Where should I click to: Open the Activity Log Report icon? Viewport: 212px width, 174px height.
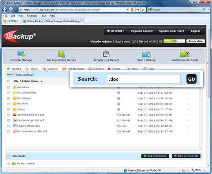click(106, 54)
